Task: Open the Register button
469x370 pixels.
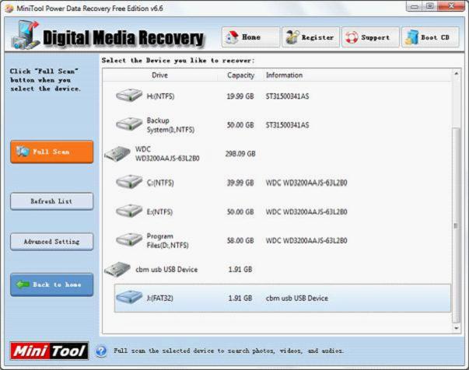Action: (311, 37)
